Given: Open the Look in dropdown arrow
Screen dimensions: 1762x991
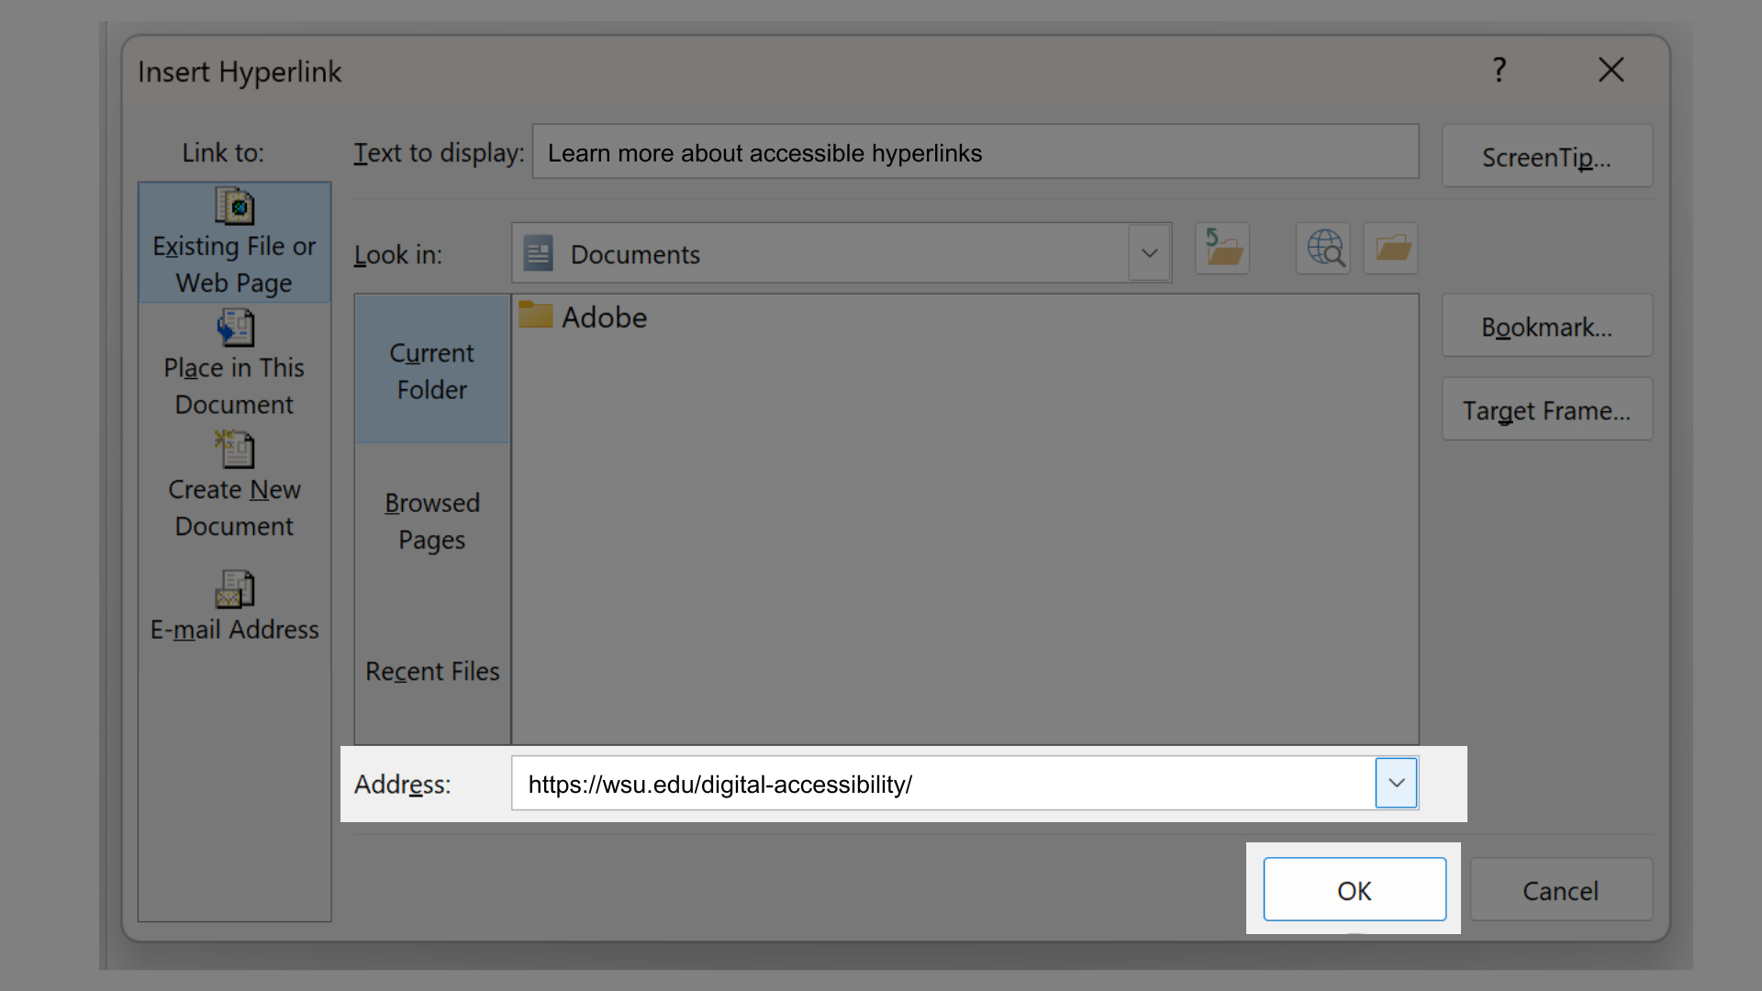Looking at the screenshot, I should 1150,253.
